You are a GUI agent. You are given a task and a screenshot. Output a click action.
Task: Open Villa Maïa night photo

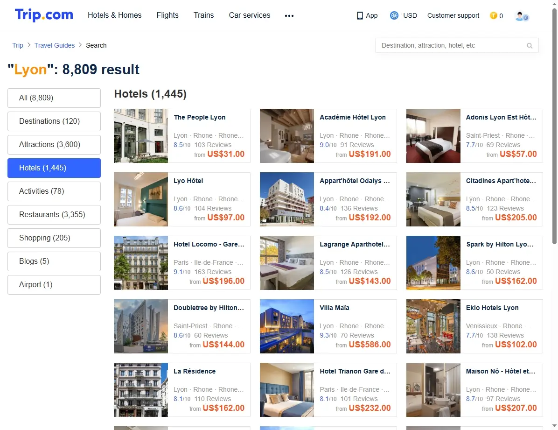(x=287, y=326)
